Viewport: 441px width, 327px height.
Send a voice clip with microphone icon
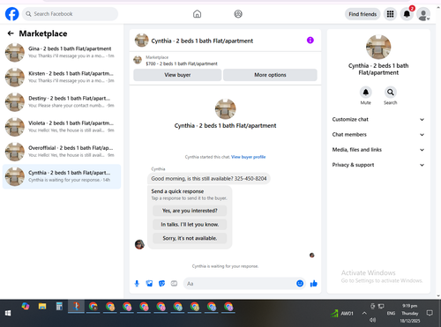coord(137,284)
